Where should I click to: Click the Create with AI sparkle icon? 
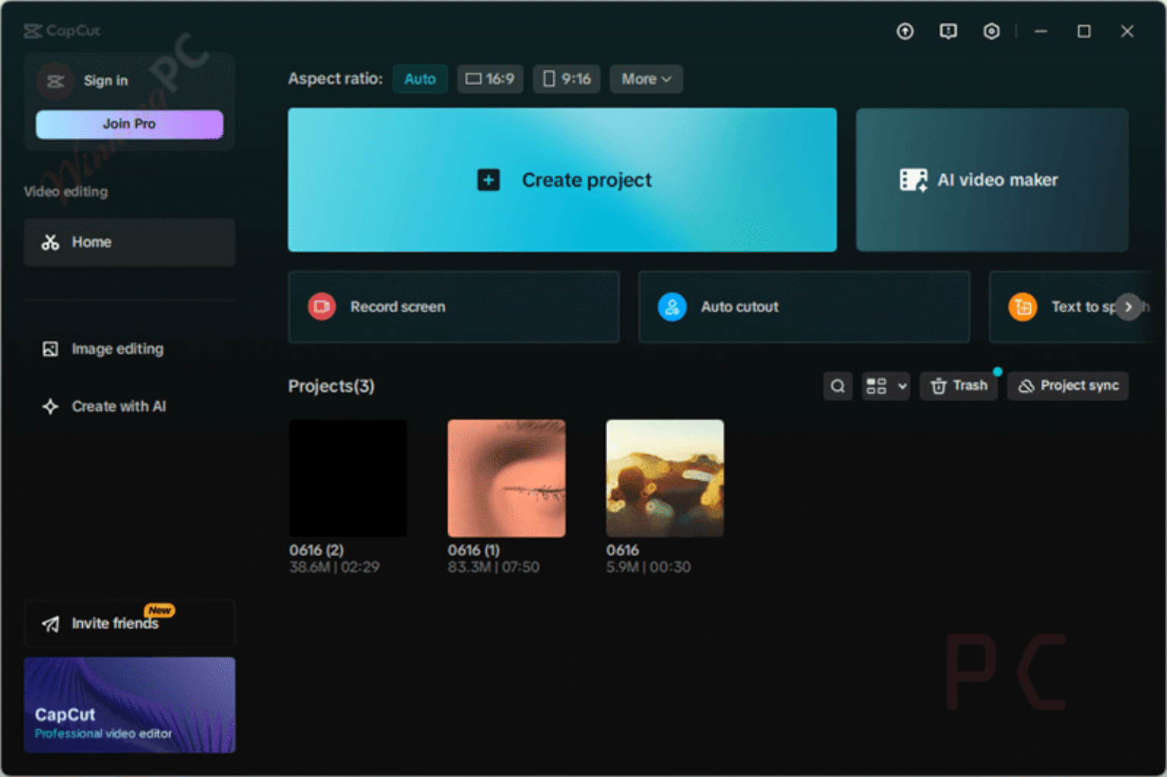coord(50,406)
